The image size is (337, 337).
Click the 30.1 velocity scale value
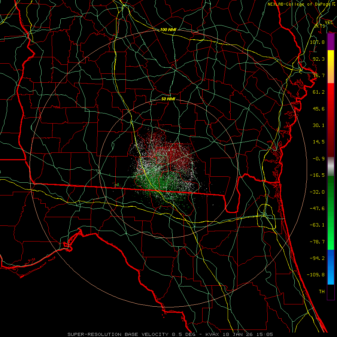pos(319,125)
